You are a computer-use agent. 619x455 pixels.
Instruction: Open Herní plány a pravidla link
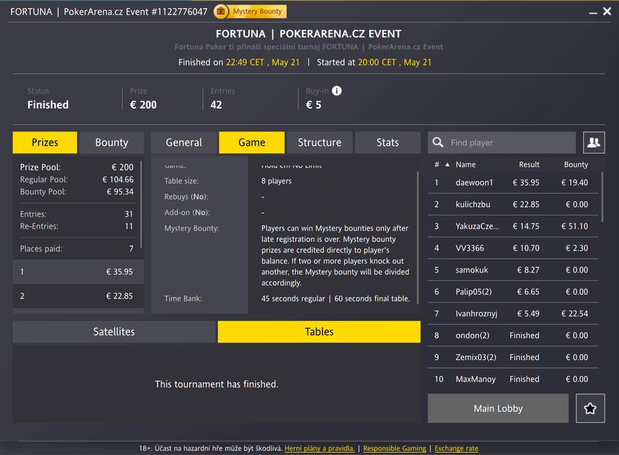pos(319,448)
